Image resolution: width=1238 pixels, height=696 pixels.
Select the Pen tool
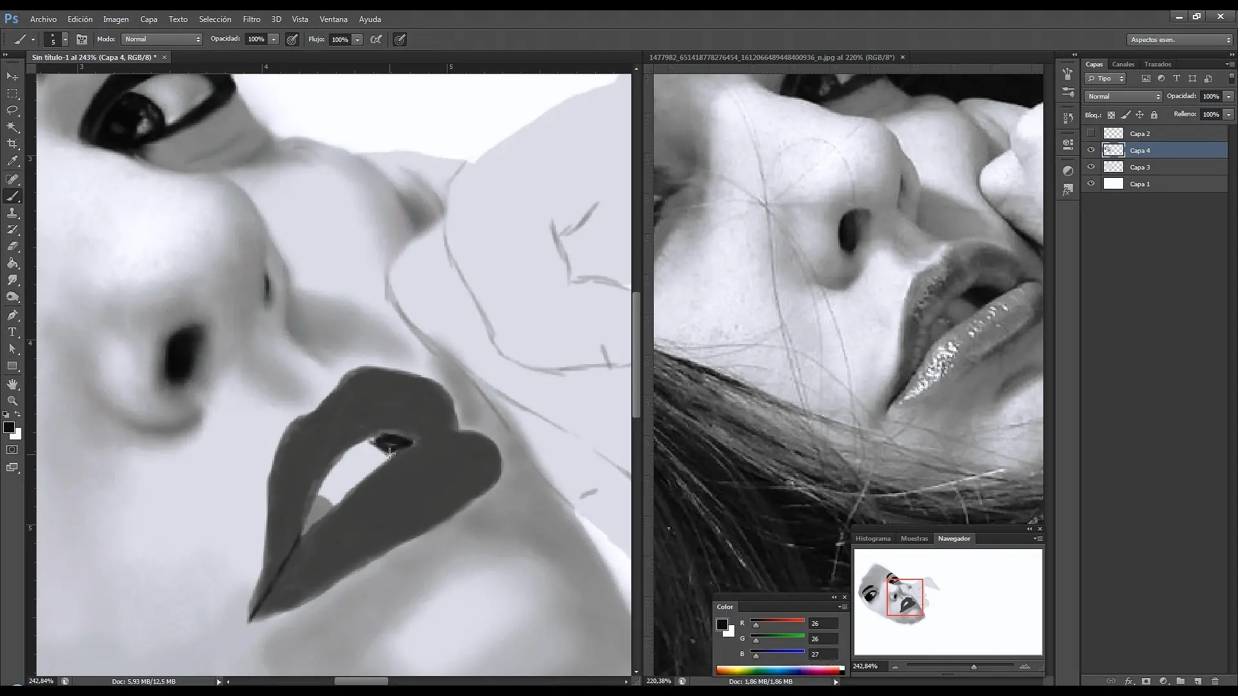[12, 315]
